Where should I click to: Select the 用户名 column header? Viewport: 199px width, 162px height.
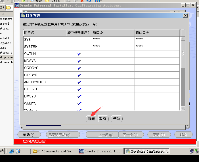[45, 33]
